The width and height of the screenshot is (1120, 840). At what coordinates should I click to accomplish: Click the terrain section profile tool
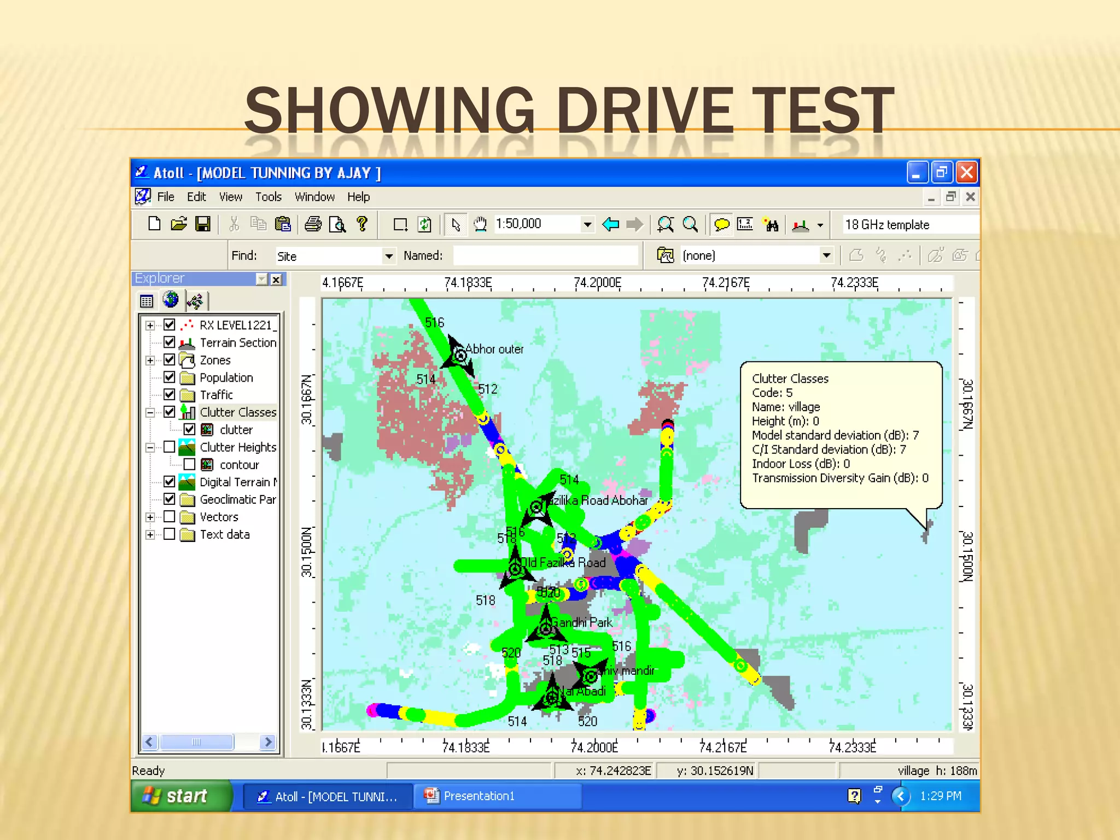[801, 224]
